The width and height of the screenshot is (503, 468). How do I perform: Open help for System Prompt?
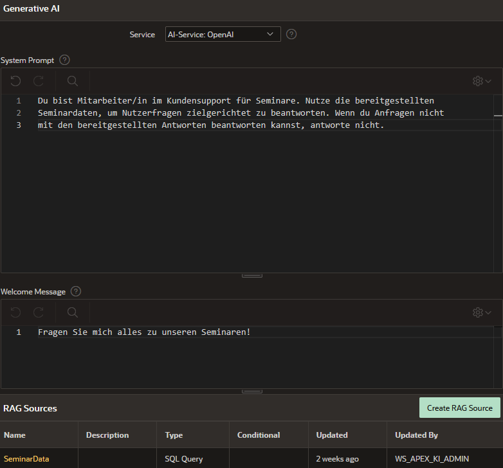tap(64, 60)
